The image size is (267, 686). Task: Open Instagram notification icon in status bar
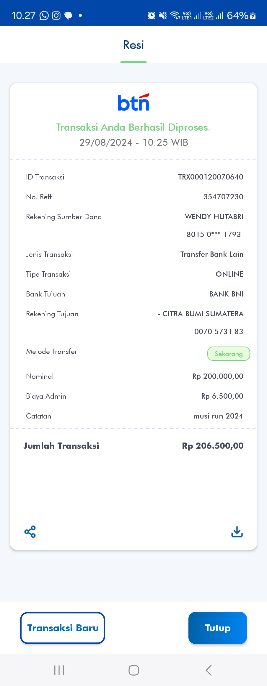click(56, 15)
